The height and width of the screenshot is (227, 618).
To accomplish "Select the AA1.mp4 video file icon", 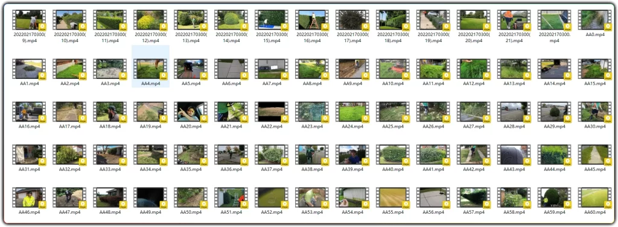I will click(x=29, y=69).
